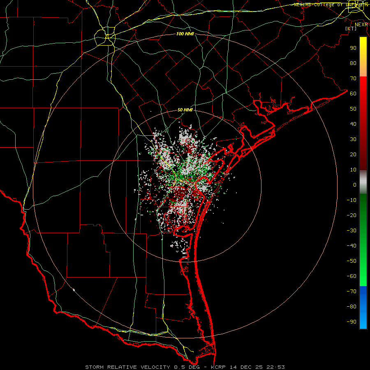This screenshot has width=370, height=370.
Task: Click the 50 NMI range ring label
Action: [185, 110]
